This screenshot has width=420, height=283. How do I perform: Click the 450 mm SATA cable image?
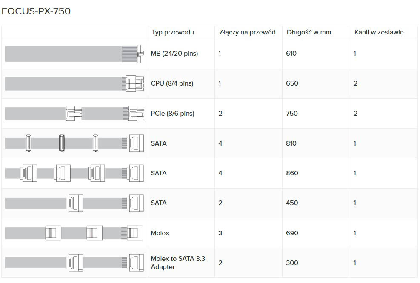[x=74, y=203]
